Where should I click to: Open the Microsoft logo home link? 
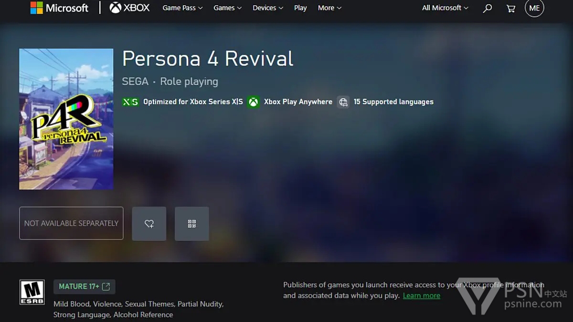click(59, 8)
